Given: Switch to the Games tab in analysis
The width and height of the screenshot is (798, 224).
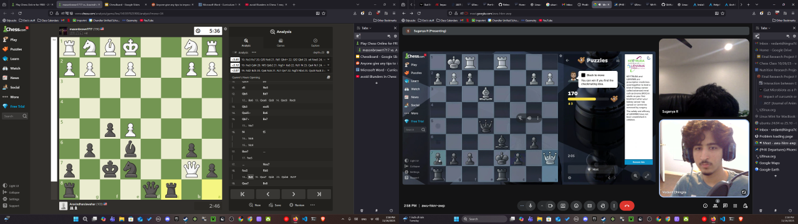Looking at the screenshot, I should click(281, 42).
